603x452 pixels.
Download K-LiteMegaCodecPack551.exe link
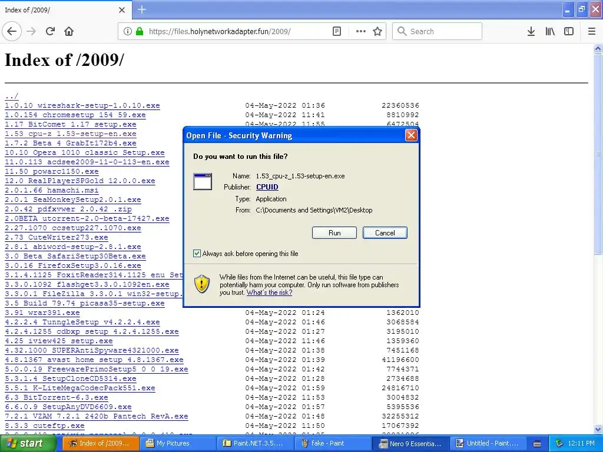pos(80,388)
